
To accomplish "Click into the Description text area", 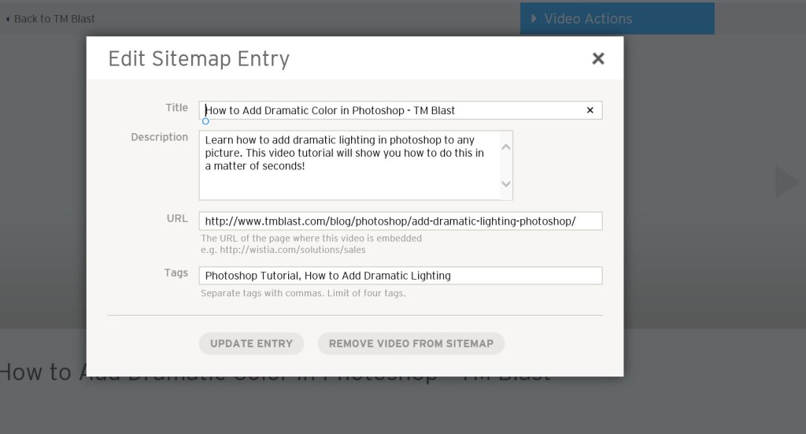I will (x=356, y=165).
